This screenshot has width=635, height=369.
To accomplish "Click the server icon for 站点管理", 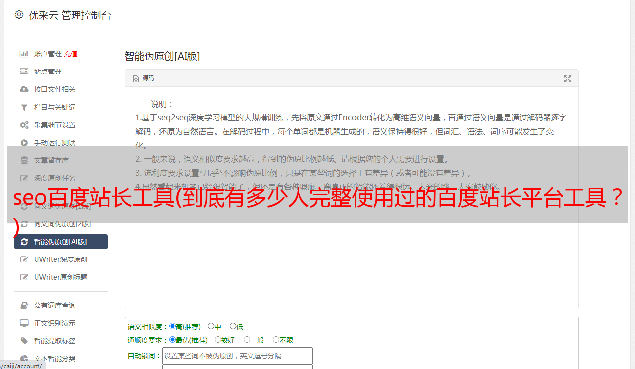I will pyautogui.click(x=24, y=72).
